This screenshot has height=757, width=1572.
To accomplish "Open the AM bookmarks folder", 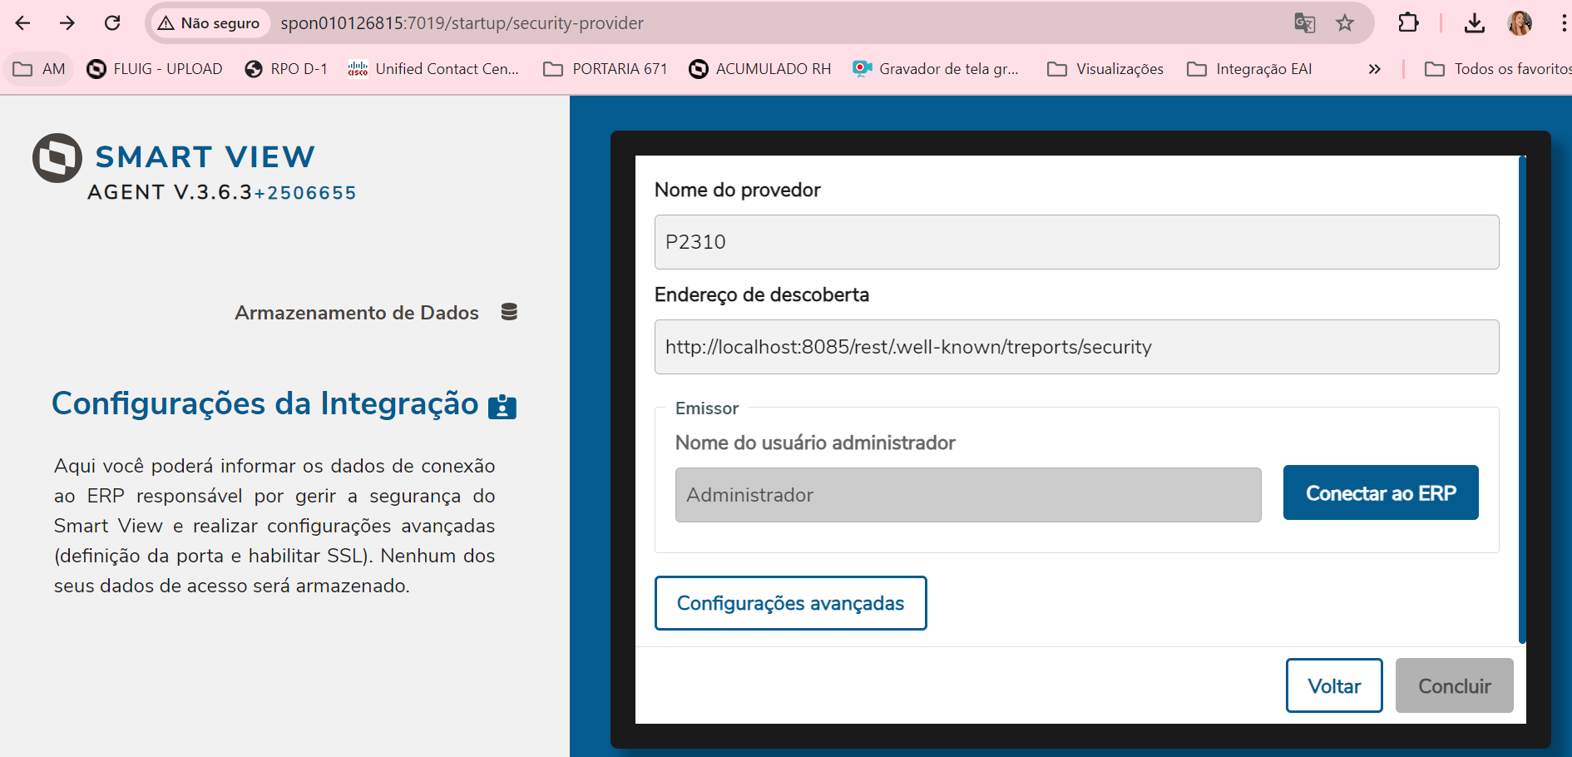I will tap(39, 69).
